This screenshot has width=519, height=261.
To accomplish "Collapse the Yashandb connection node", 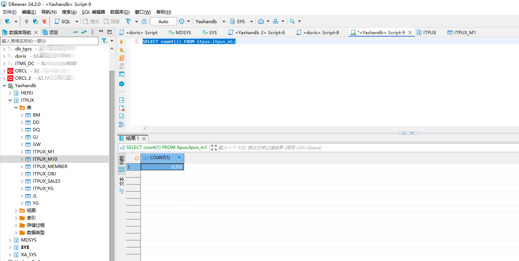I will (x=4, y=86).
